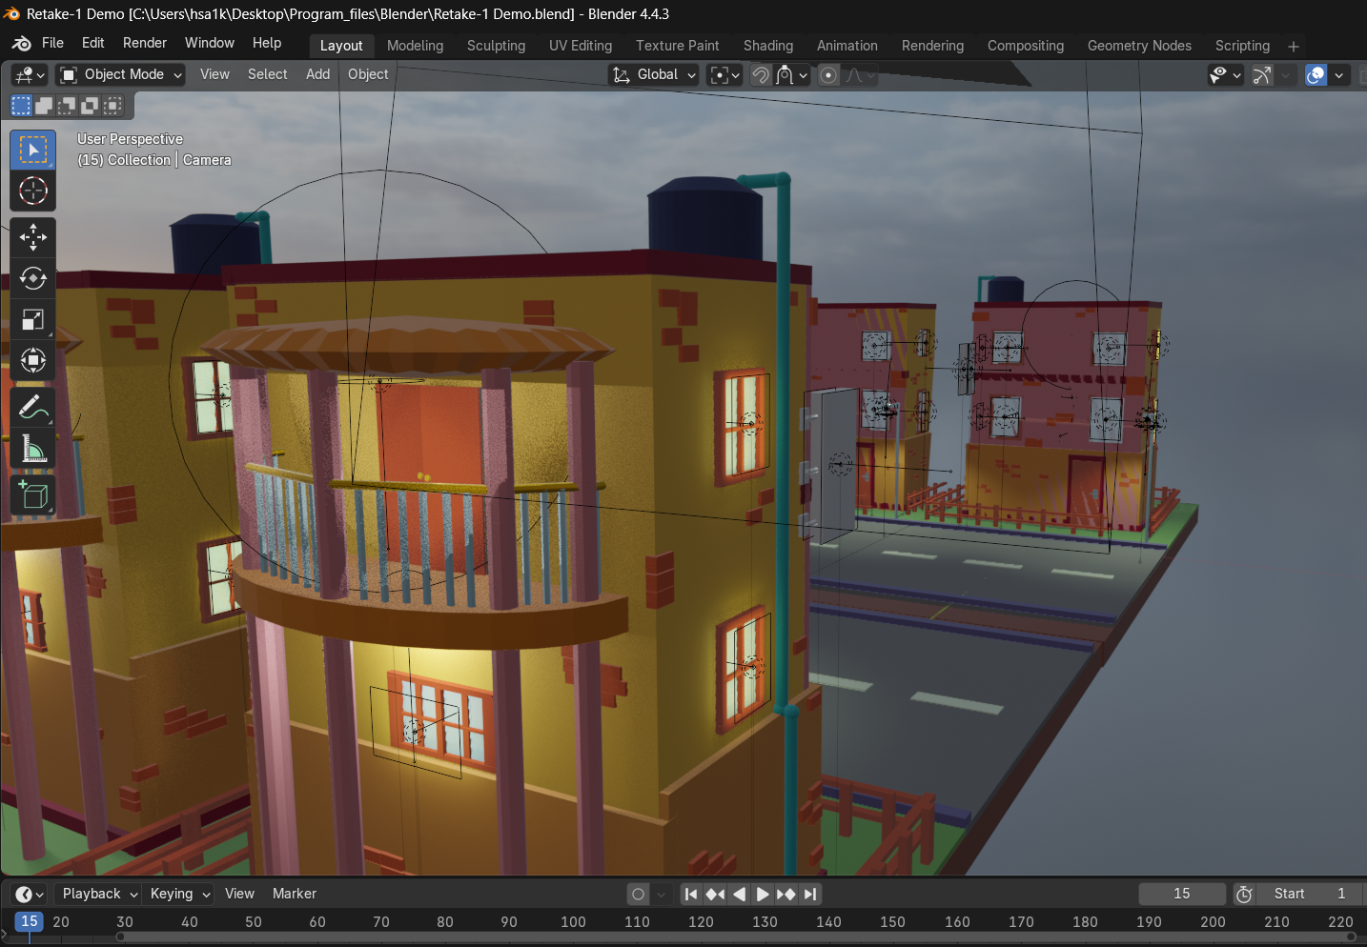Pick the Add Cube tool
Viewport: 1367px width, 947px height.
[33, 494]
